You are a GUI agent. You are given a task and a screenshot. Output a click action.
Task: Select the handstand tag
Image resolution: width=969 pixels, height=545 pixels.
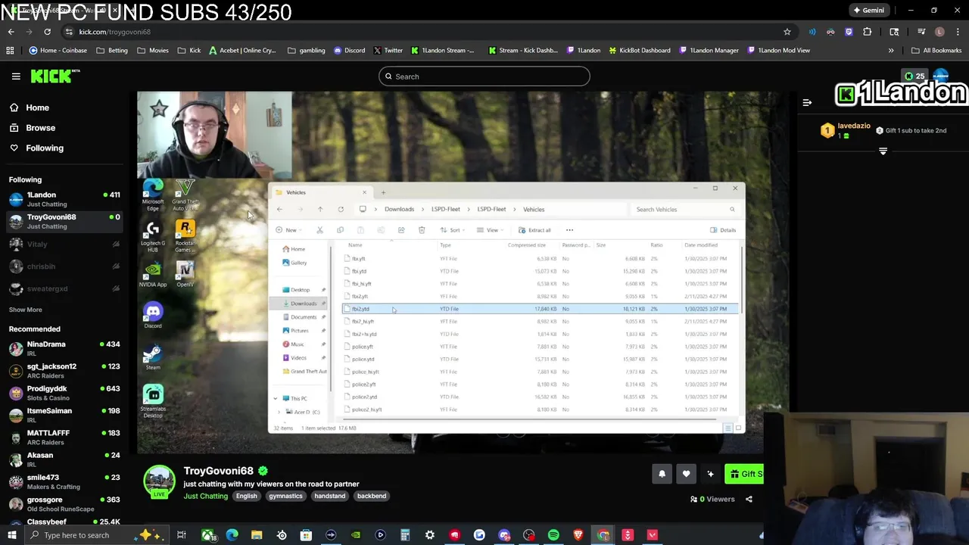tap(329, 496)
